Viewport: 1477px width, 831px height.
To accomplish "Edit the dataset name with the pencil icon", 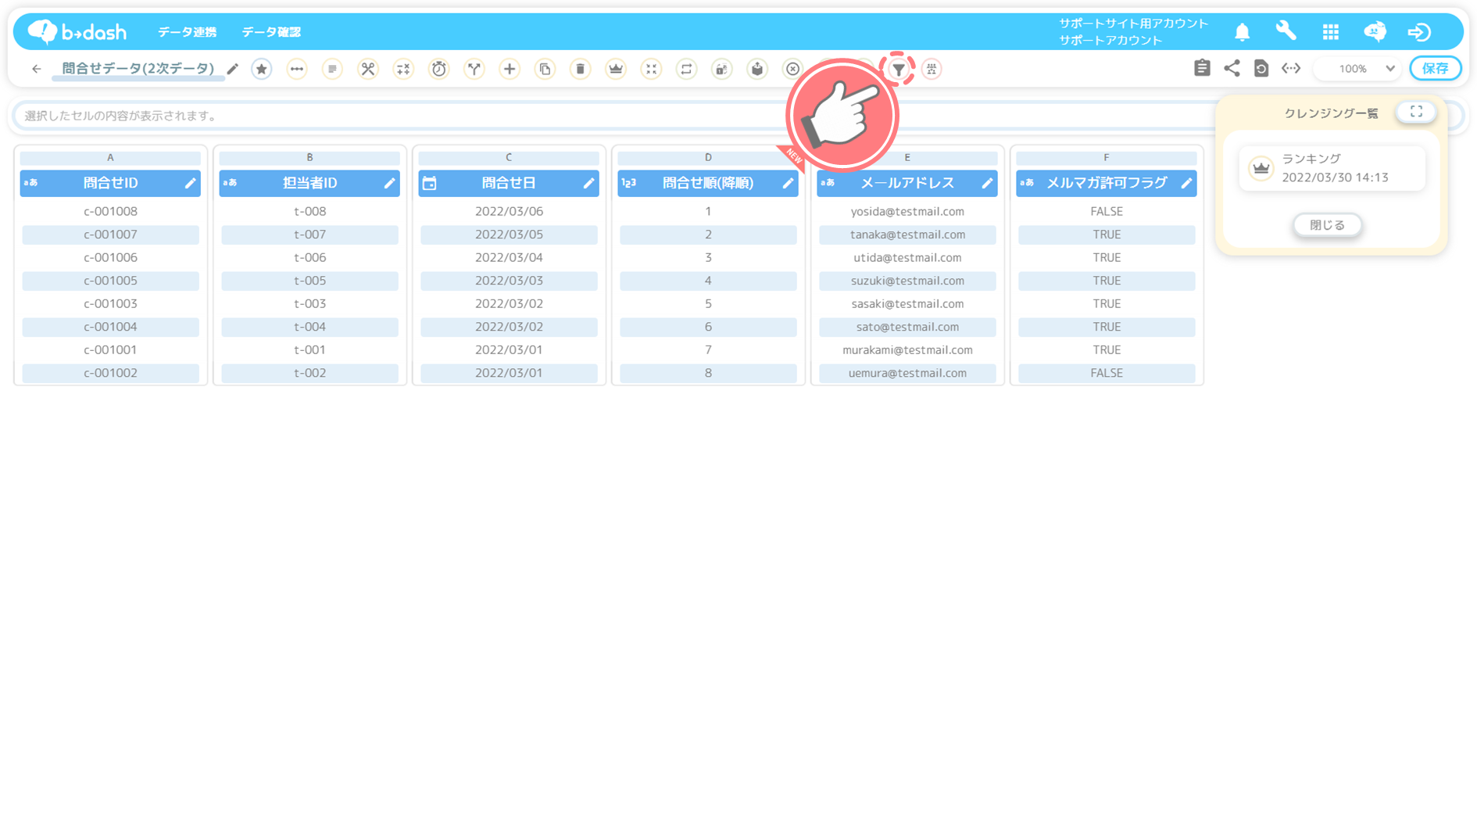I will pyautogui.click(x=232, y=69).
